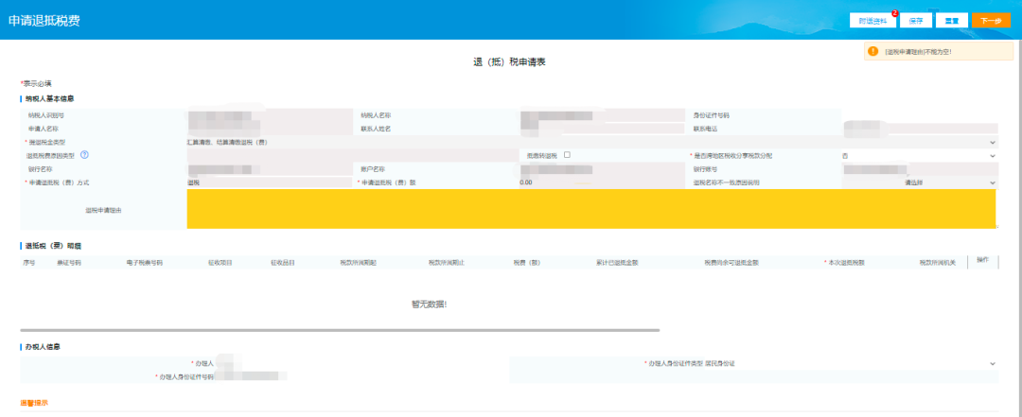Click the 保存 button
Viewport: 1022px width, 417px height.
(915, 20)
